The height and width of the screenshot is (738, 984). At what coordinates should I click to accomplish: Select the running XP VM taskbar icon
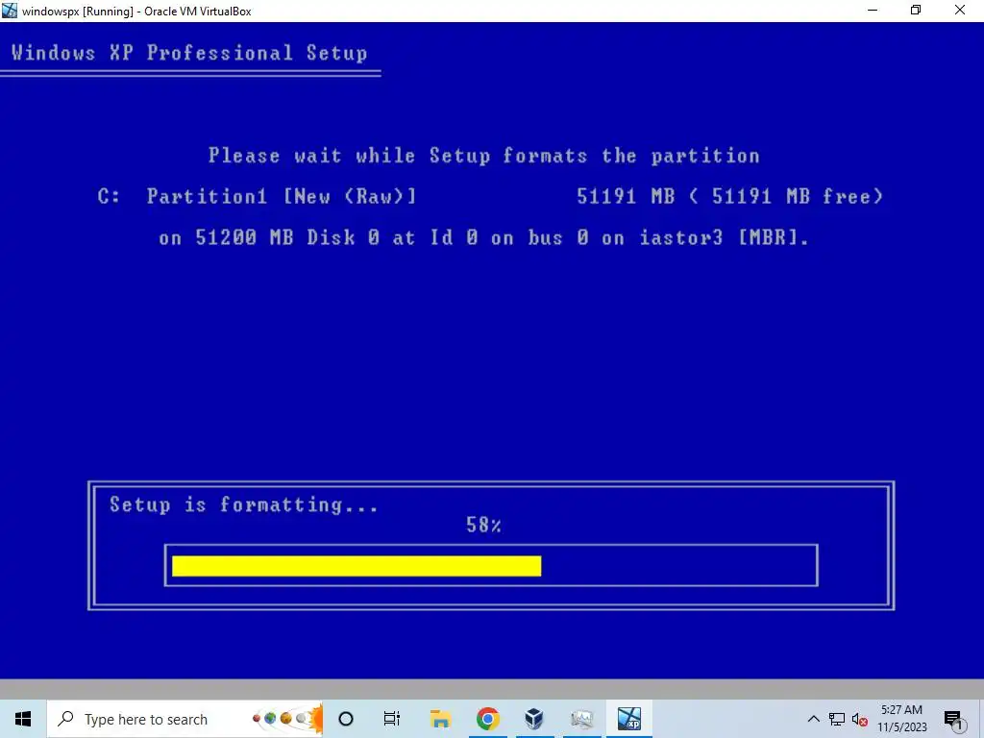coord(628,719)
